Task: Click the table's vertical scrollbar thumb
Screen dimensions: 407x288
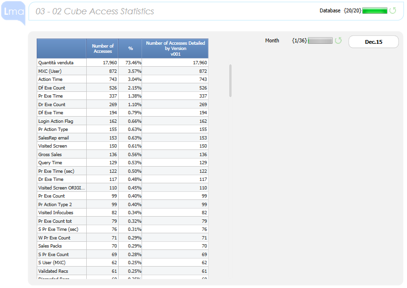Action: [x=230, y=80]
